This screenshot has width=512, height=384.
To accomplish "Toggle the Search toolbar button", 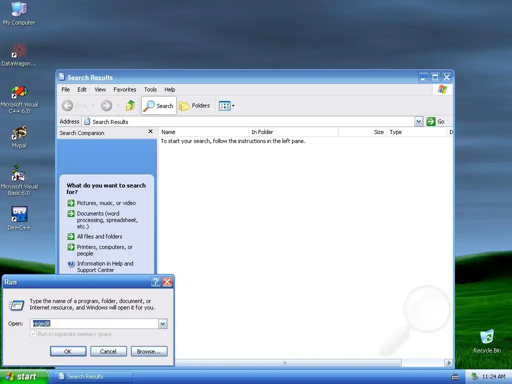I will (x=159, y=105).
